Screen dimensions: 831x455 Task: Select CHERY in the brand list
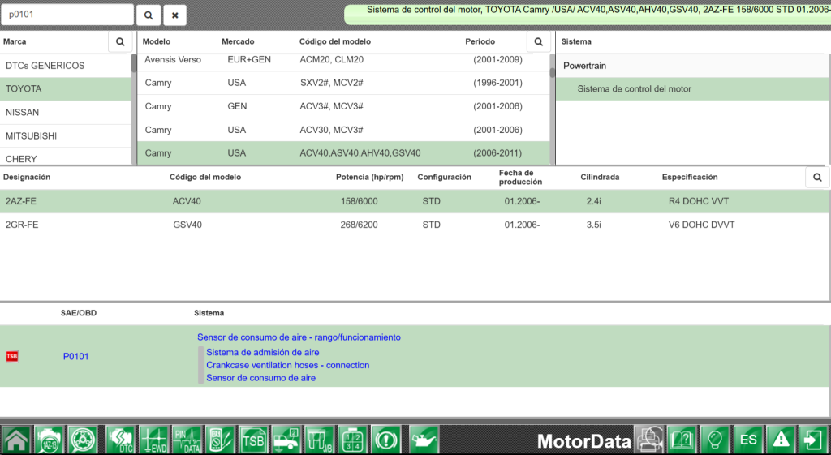65,157
